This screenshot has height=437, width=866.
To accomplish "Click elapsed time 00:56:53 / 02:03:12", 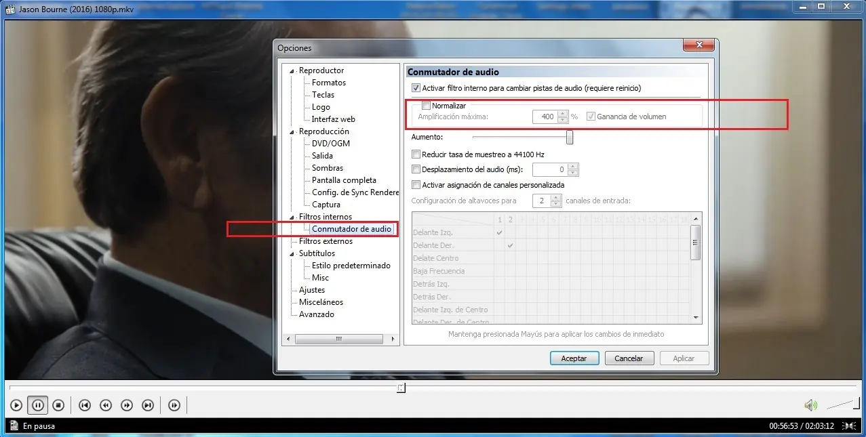I will [x=801, y=426].
